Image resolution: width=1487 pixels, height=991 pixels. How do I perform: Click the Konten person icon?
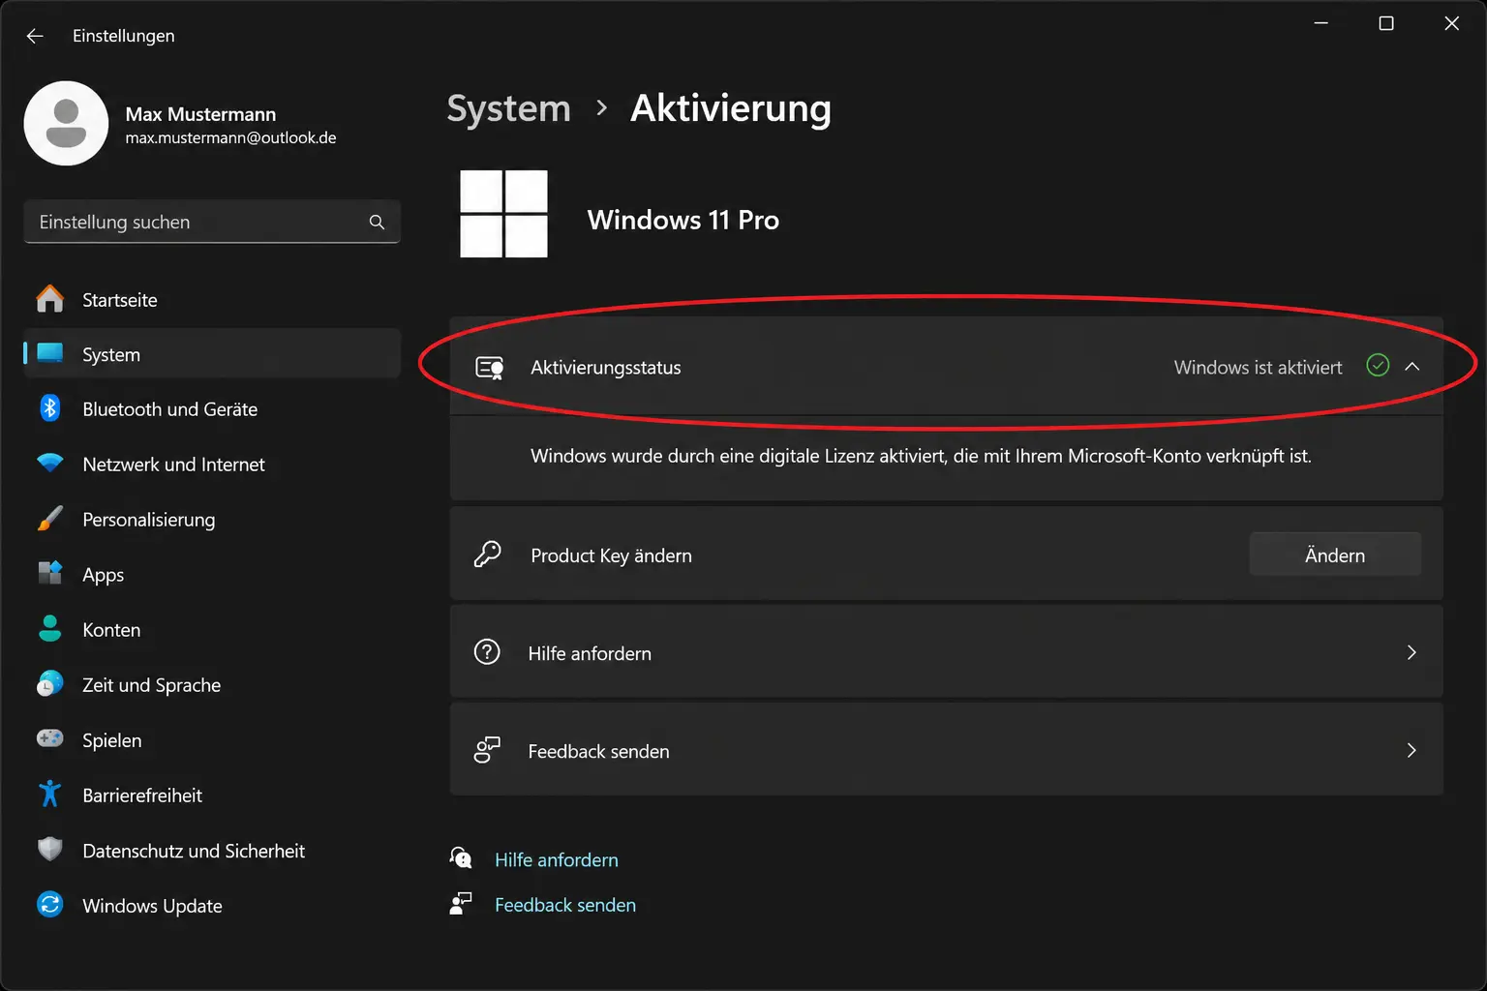click(x=50, y=629)
